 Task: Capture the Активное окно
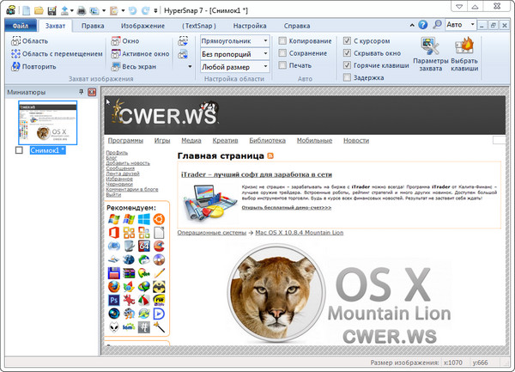click(x=140, y=53)
